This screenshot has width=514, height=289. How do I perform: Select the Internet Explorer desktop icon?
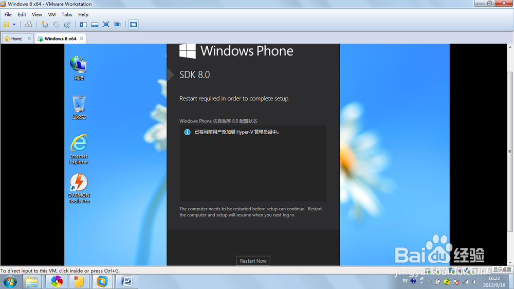tap(79, 149)
